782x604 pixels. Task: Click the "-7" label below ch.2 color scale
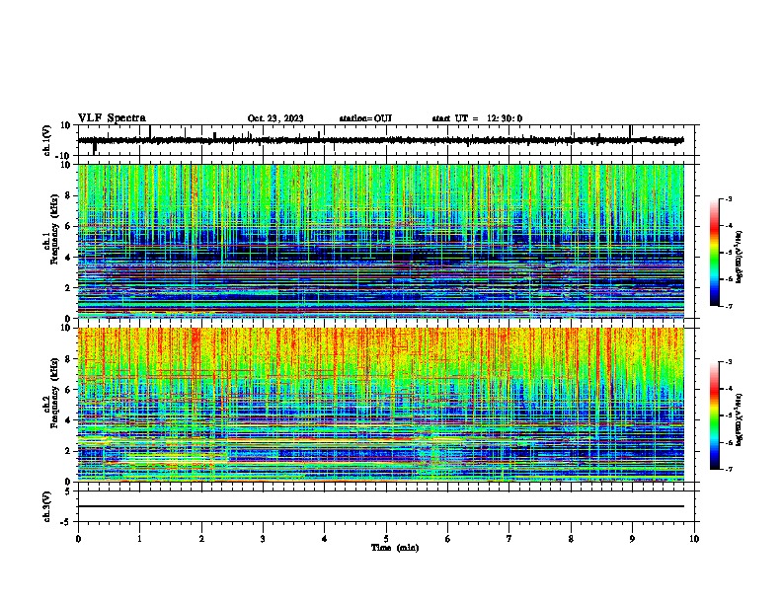[728, 469]
